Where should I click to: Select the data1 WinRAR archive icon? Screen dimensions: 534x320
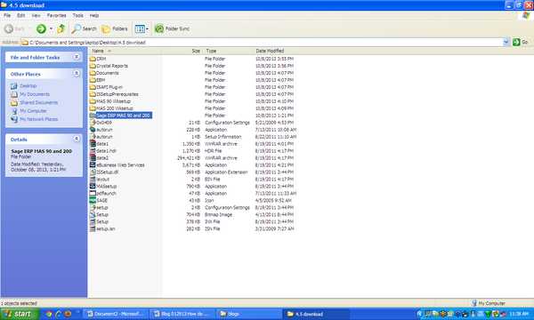pos(93,143)
